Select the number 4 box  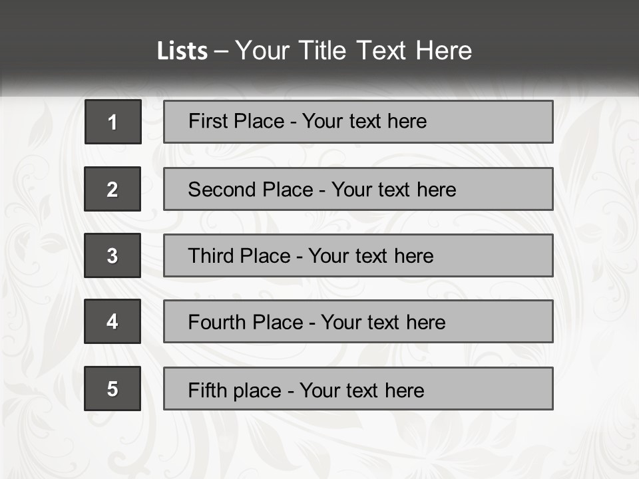coord(112,321)
